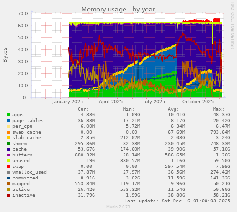
Task: Click the 'mapped' legend label
Action: [21, 184]
